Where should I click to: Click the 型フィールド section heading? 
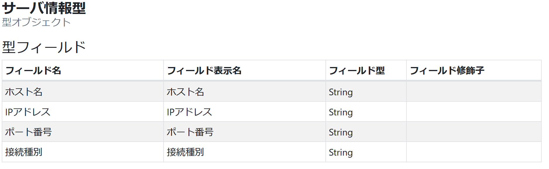click(x=44, y=47)
